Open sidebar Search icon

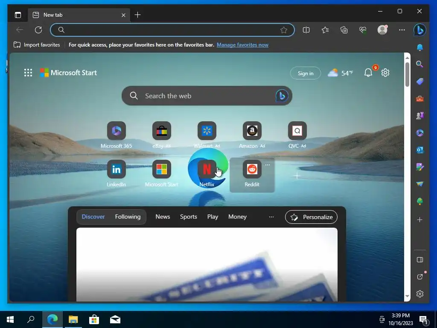coord(420,64)
